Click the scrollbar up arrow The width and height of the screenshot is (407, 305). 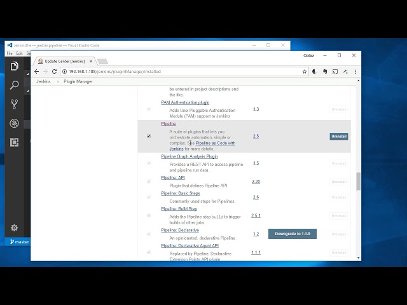(x=358, y=81)
